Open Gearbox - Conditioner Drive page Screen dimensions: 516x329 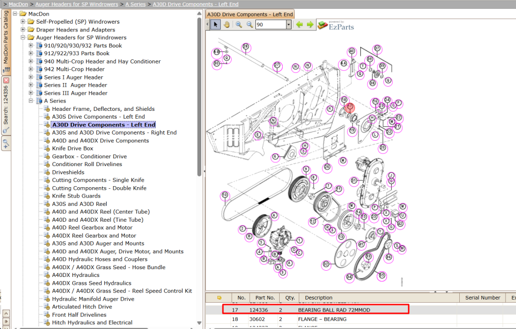(x=89, y=156)
